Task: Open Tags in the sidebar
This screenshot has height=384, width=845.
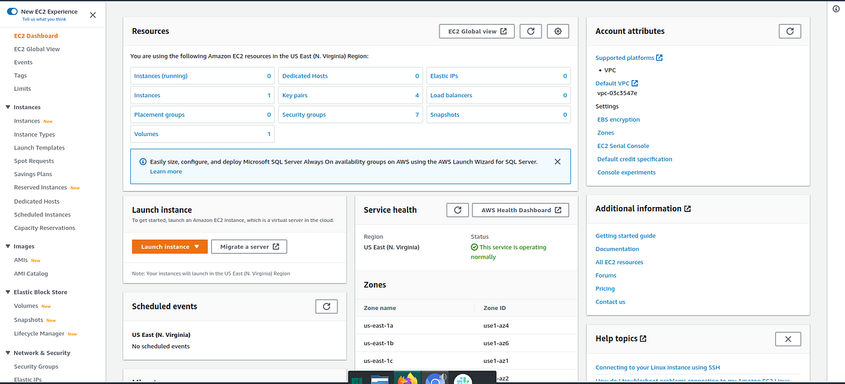Action: [20, 75]
